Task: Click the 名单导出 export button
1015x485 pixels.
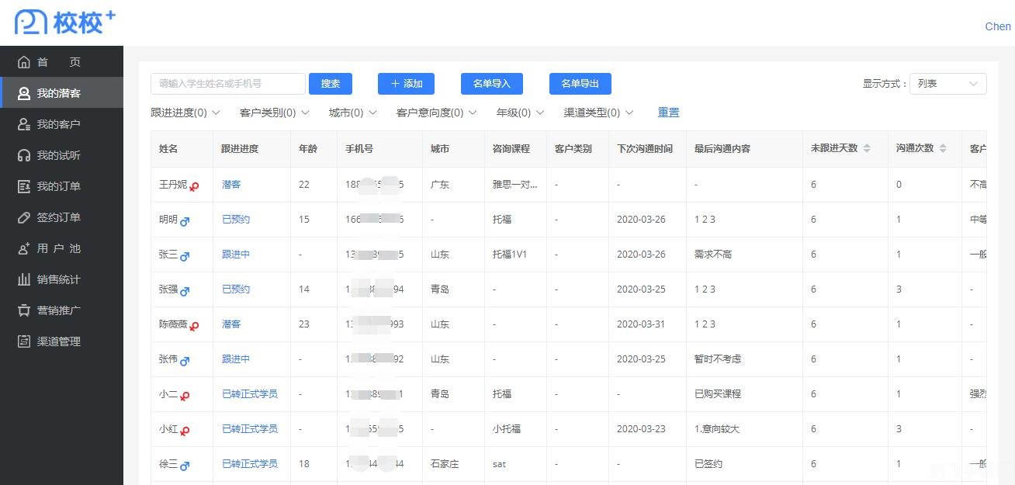Action: pyautogui.click(x=580, y=84)
